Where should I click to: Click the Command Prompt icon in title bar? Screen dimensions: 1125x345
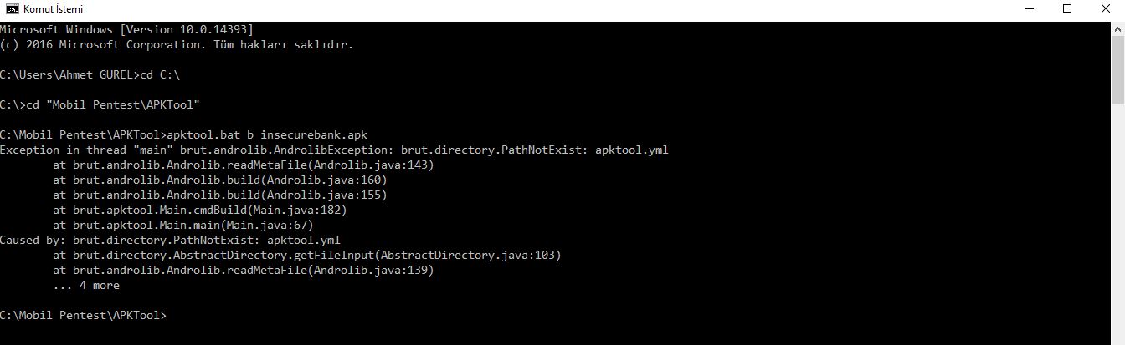[12, 8]
